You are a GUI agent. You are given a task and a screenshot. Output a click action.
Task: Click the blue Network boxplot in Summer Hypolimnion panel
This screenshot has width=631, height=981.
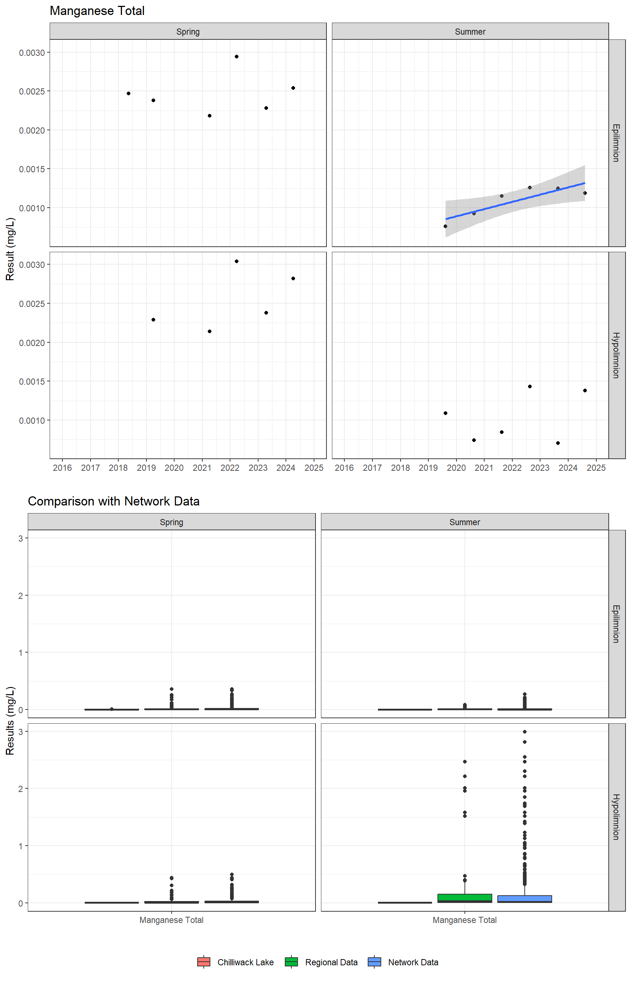click(524, 899)
